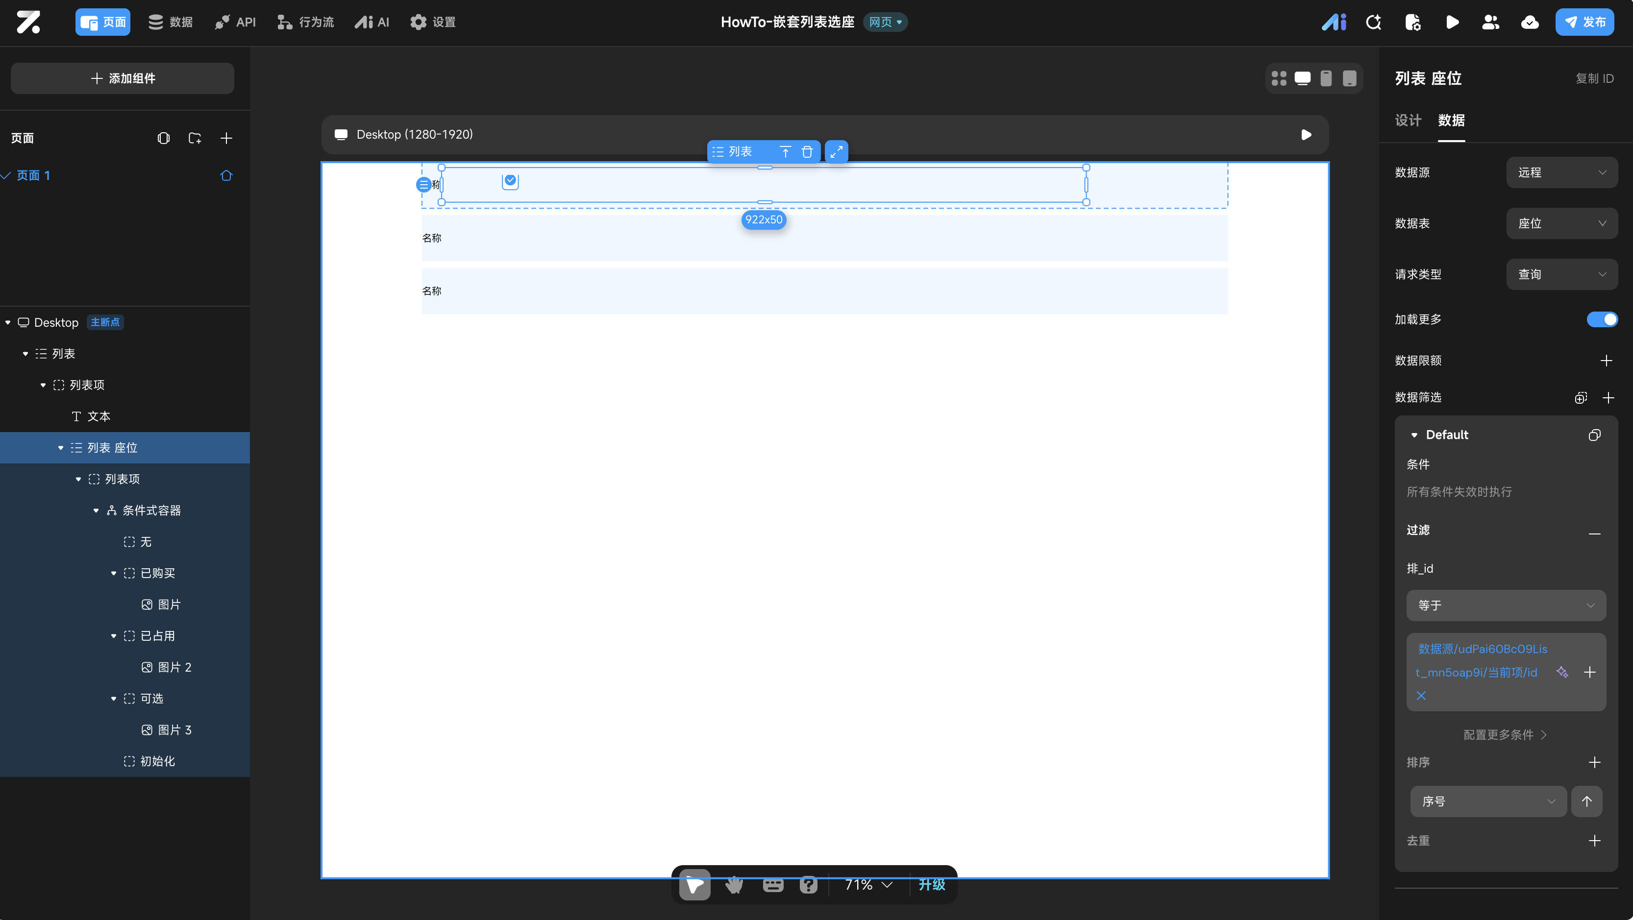Delete the selected list via trash icon

click(807, 152)
